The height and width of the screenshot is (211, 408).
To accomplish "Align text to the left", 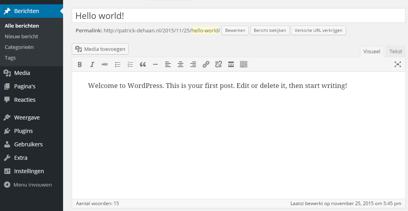I will click(168, 65).
